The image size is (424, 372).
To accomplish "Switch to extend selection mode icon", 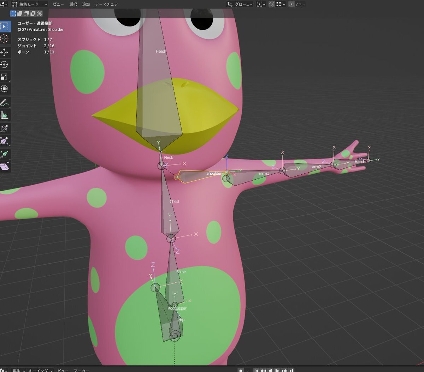I will point(20,13).
